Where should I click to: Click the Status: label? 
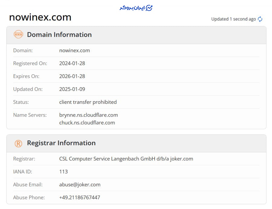21,102
